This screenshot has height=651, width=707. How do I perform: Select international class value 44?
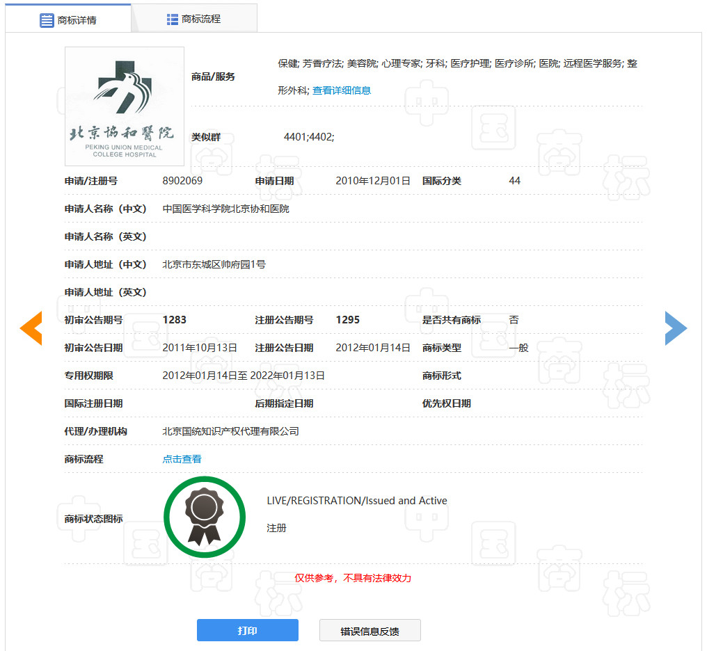pos(514,181)
